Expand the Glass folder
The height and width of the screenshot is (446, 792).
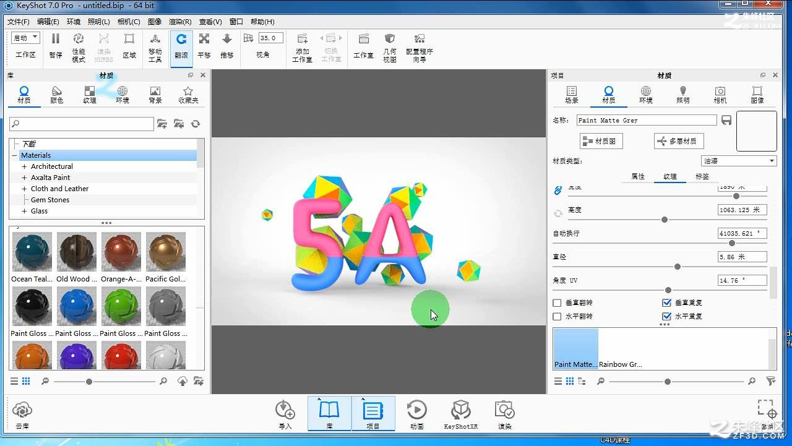(24, 211)
